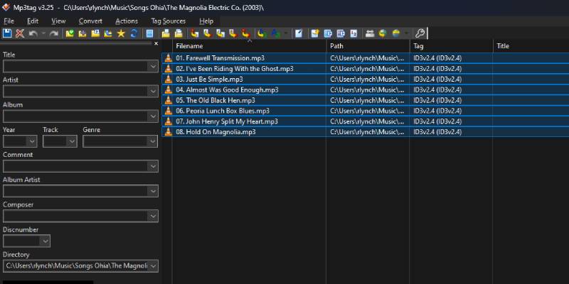Click the Path cell of the Just Be Simple row
Viewport: 569px width, 284px height.
[367, 79]
